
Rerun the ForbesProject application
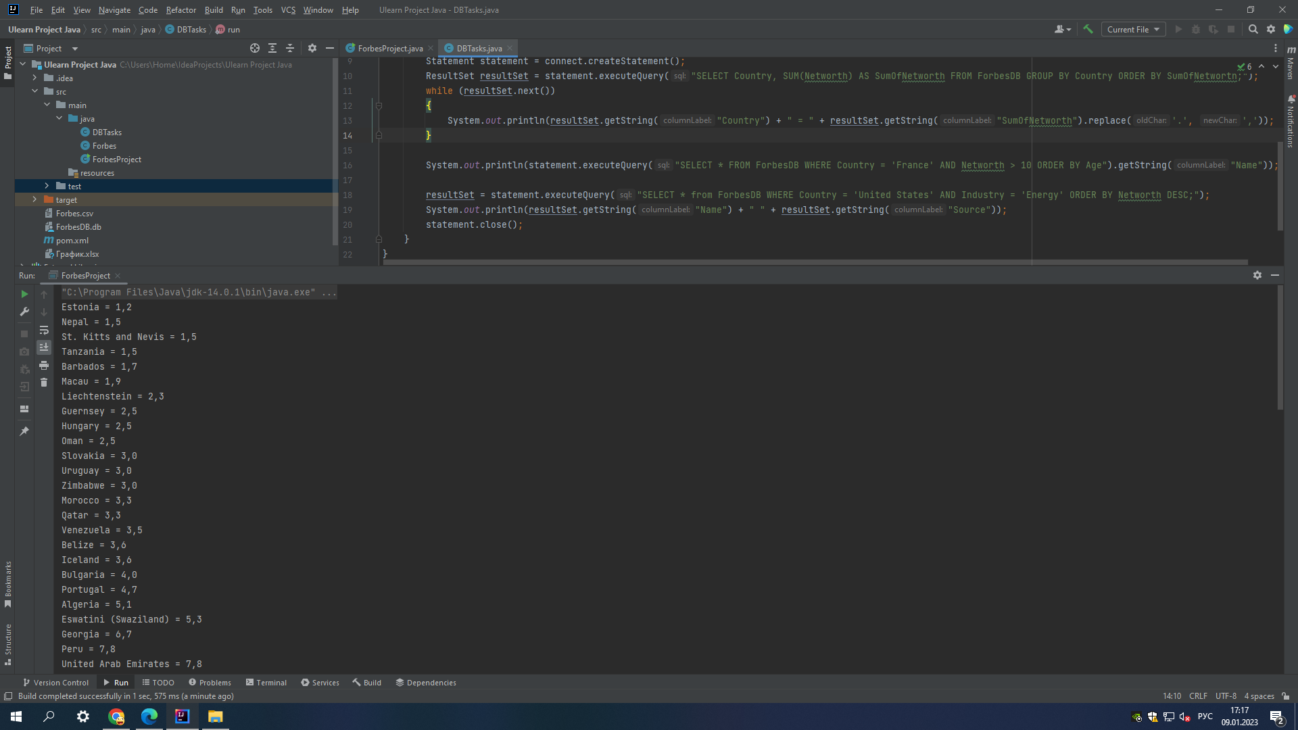pos(24,294)
